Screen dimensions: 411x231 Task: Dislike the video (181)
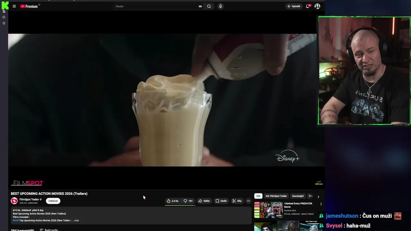coord(188,201)
